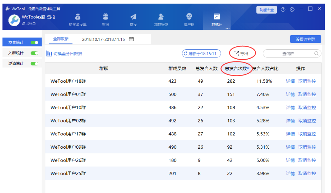The height and width of the screenshot is (193, 331).
Task: Select the 全部数据 tab
Action: tap(61, 39)
